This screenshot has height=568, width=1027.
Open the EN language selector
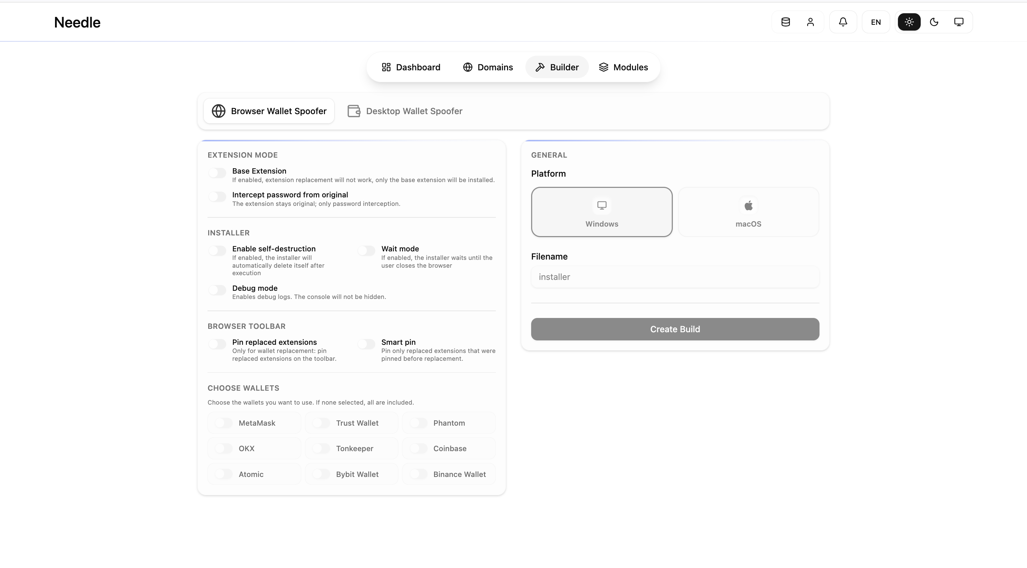(x=876, y=22)
